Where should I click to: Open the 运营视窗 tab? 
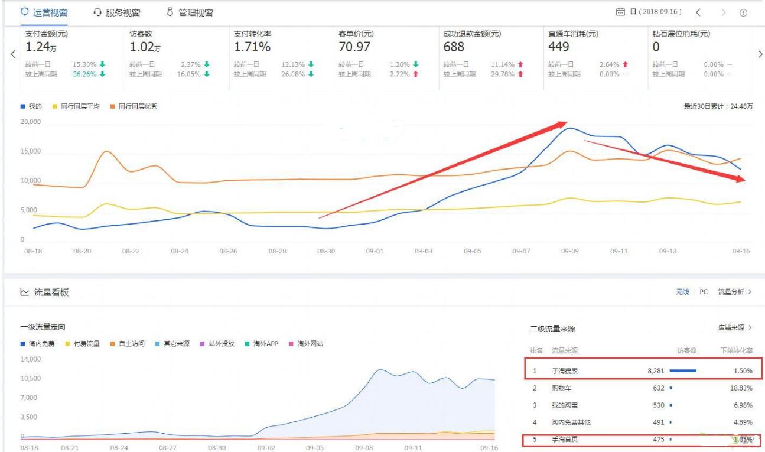44,12
